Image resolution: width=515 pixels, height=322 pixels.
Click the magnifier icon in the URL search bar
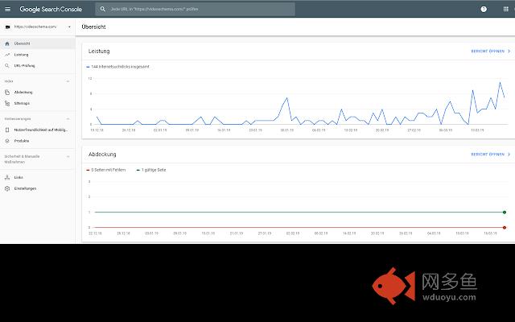pyautogui.click(x=103, y=9)
